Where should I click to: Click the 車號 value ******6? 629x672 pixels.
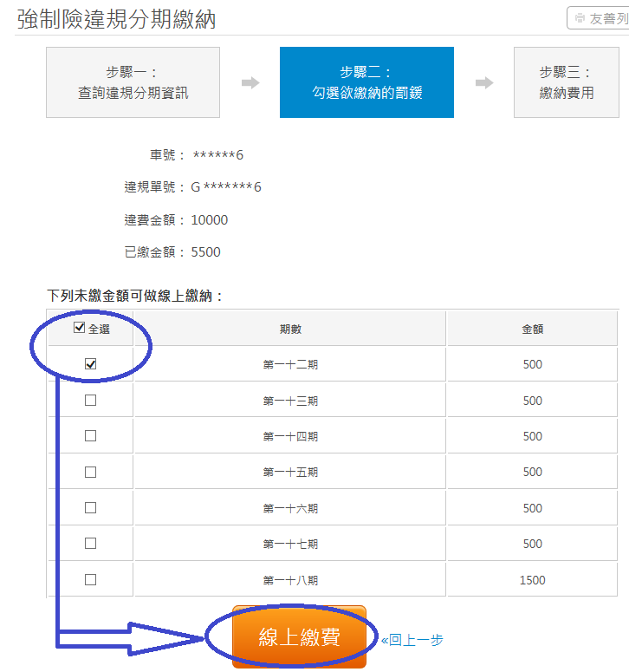coord(218,154)
